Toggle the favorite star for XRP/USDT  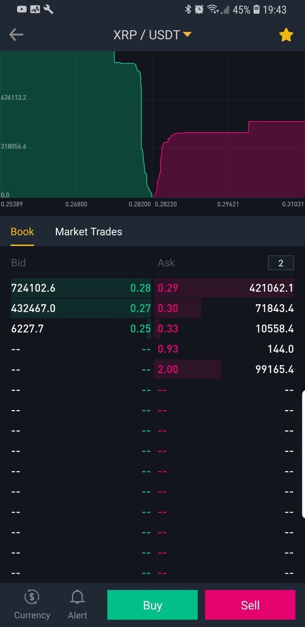click(286, 35)
